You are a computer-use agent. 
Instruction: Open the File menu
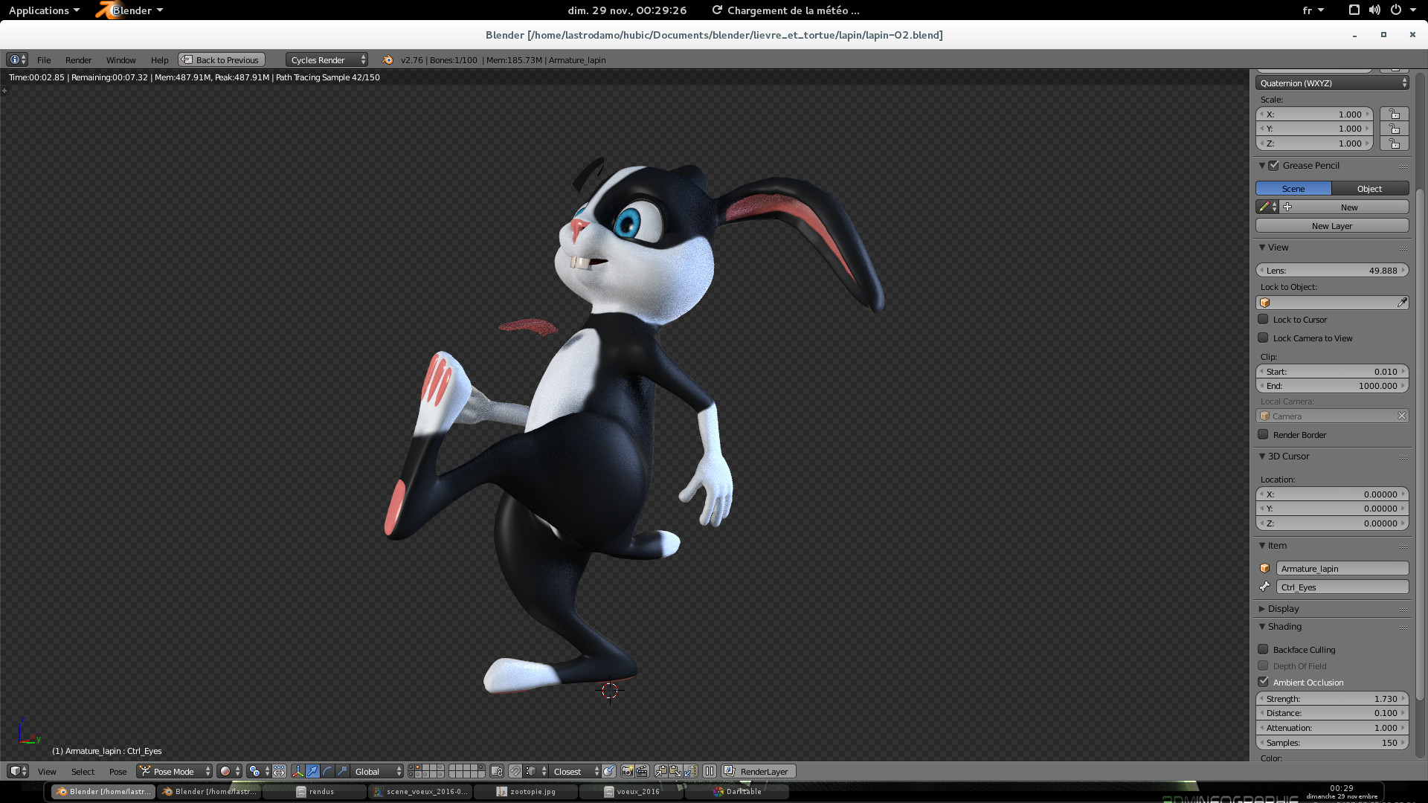[x=44, y=60]
